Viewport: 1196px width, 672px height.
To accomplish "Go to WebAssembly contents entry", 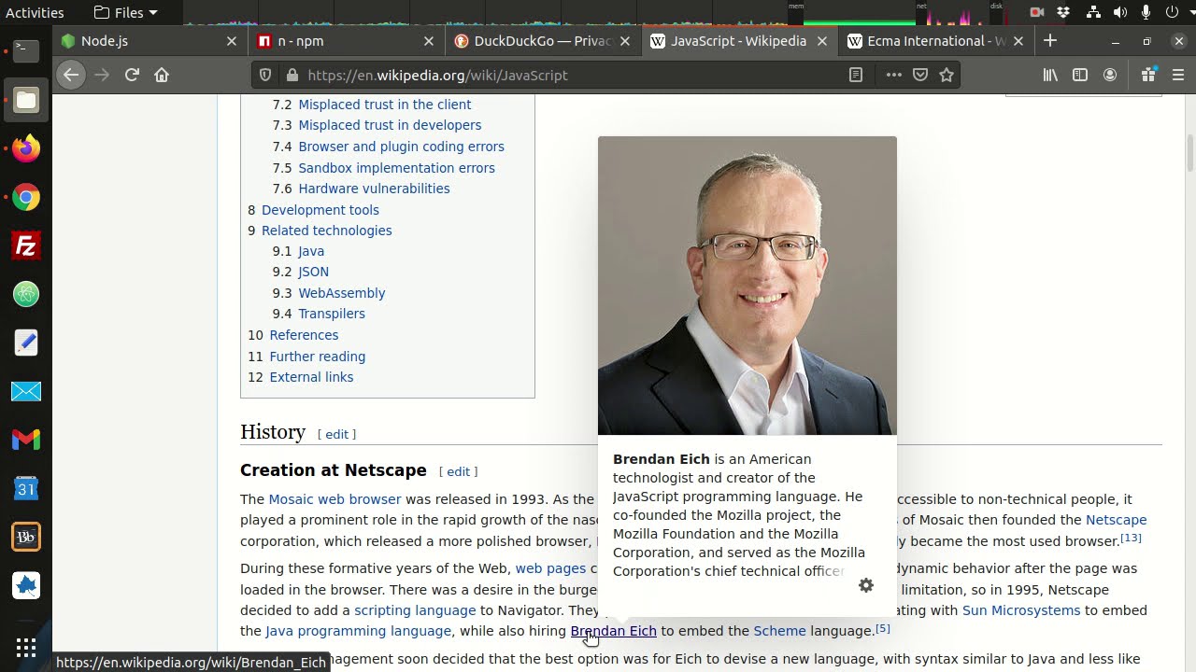I will pyautogui.click(x=342, y=293).
